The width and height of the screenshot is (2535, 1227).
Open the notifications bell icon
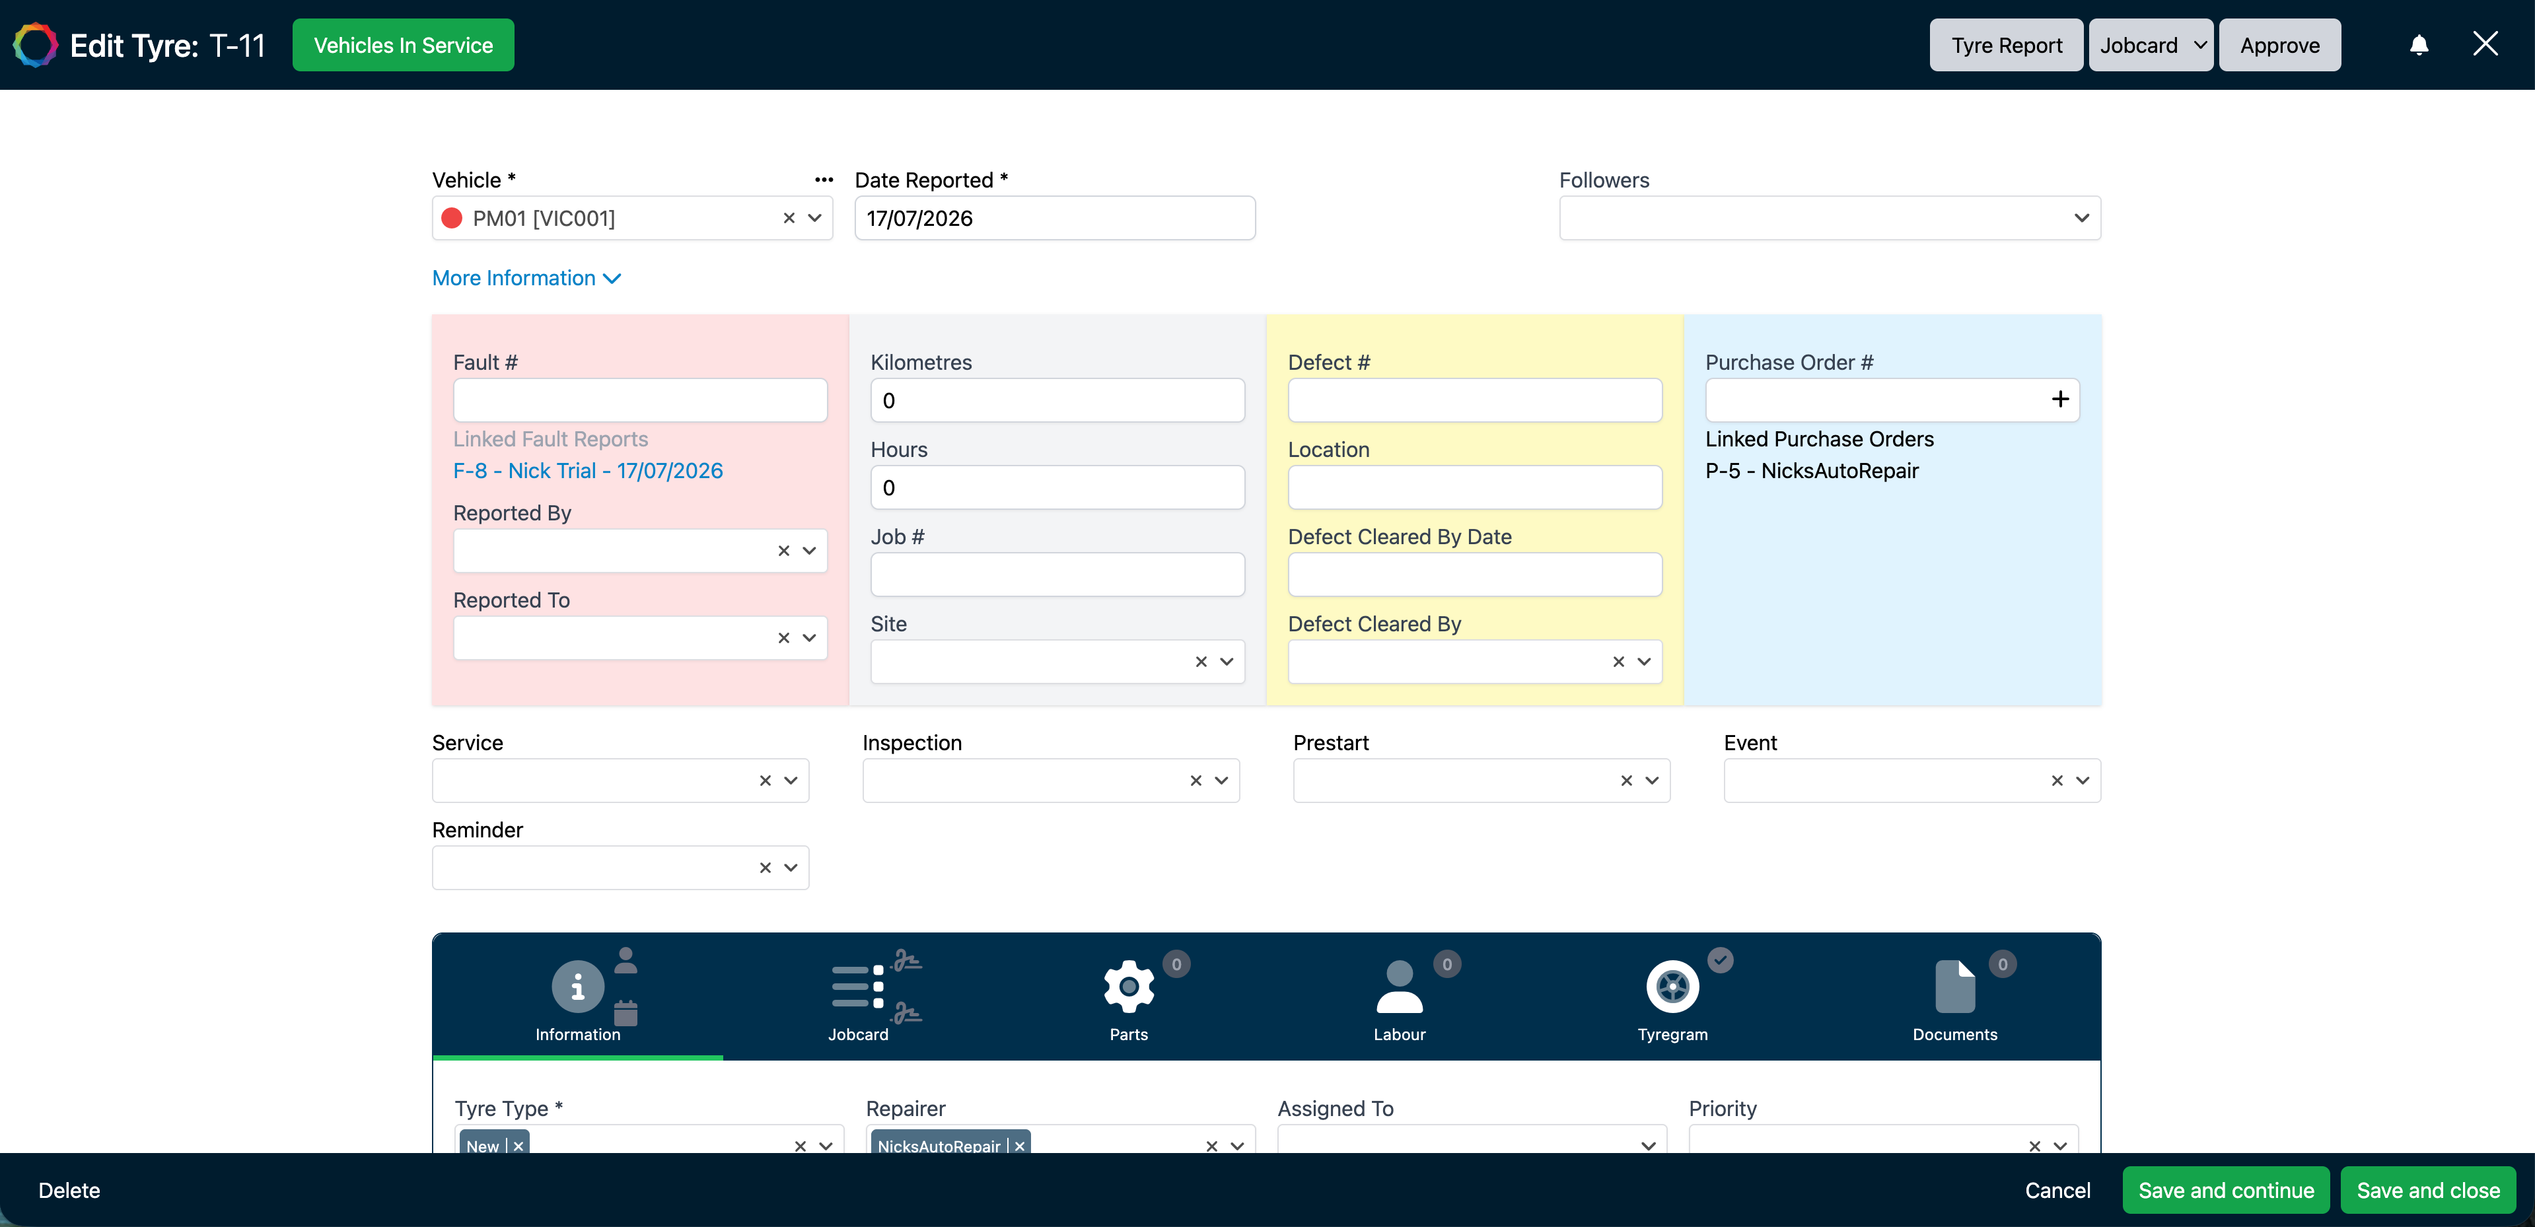point(2419,46)
